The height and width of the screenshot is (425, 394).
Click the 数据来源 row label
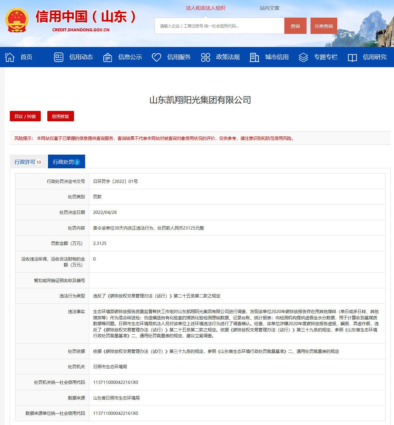[76, 398]
